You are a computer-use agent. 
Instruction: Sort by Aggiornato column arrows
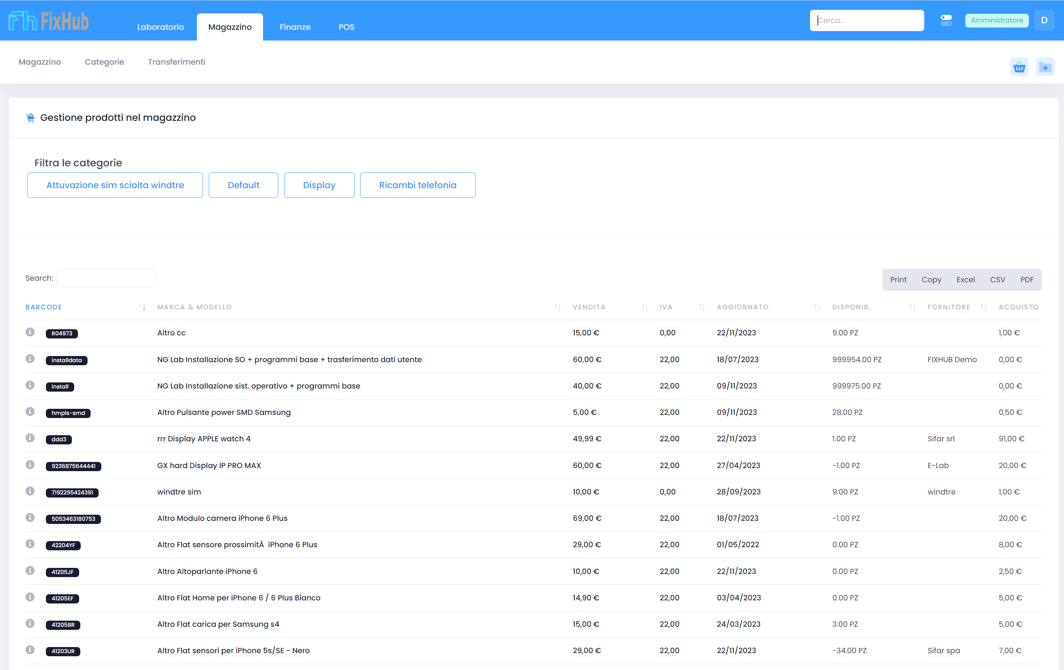coord(817,307)
